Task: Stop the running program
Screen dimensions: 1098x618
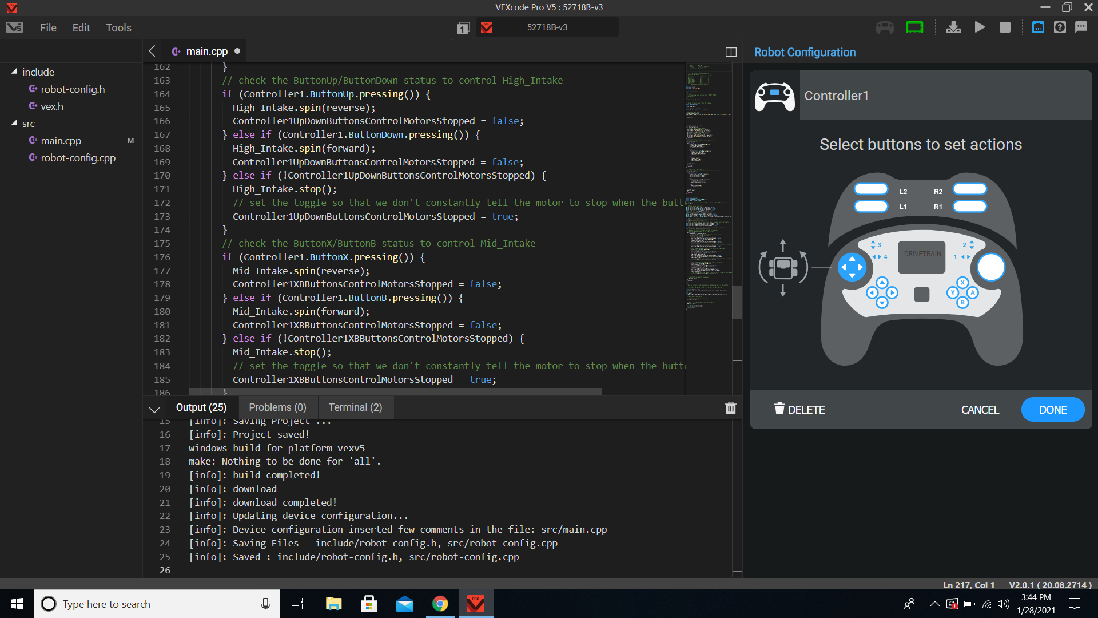Action: coord(1005,27)
